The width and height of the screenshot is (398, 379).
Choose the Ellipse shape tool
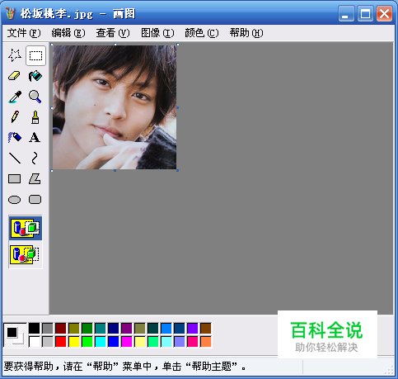pyautogui.click(x=15, y=199)
